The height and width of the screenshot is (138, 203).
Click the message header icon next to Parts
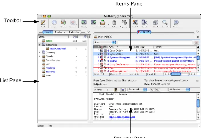(116, 90)
